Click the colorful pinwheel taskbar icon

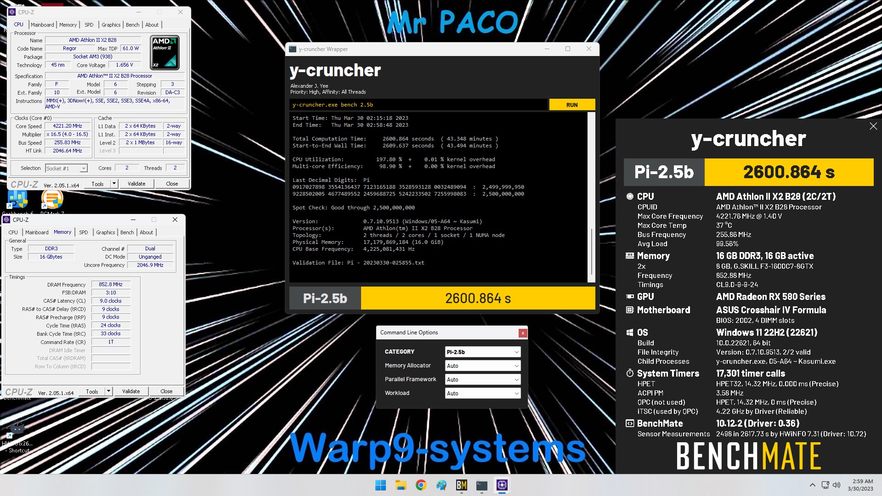[x=441, y=485]
